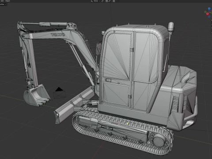This screenshot has width=212, height=159.
Task: Select the beacon light on cab roof
Action: (171, 27)
